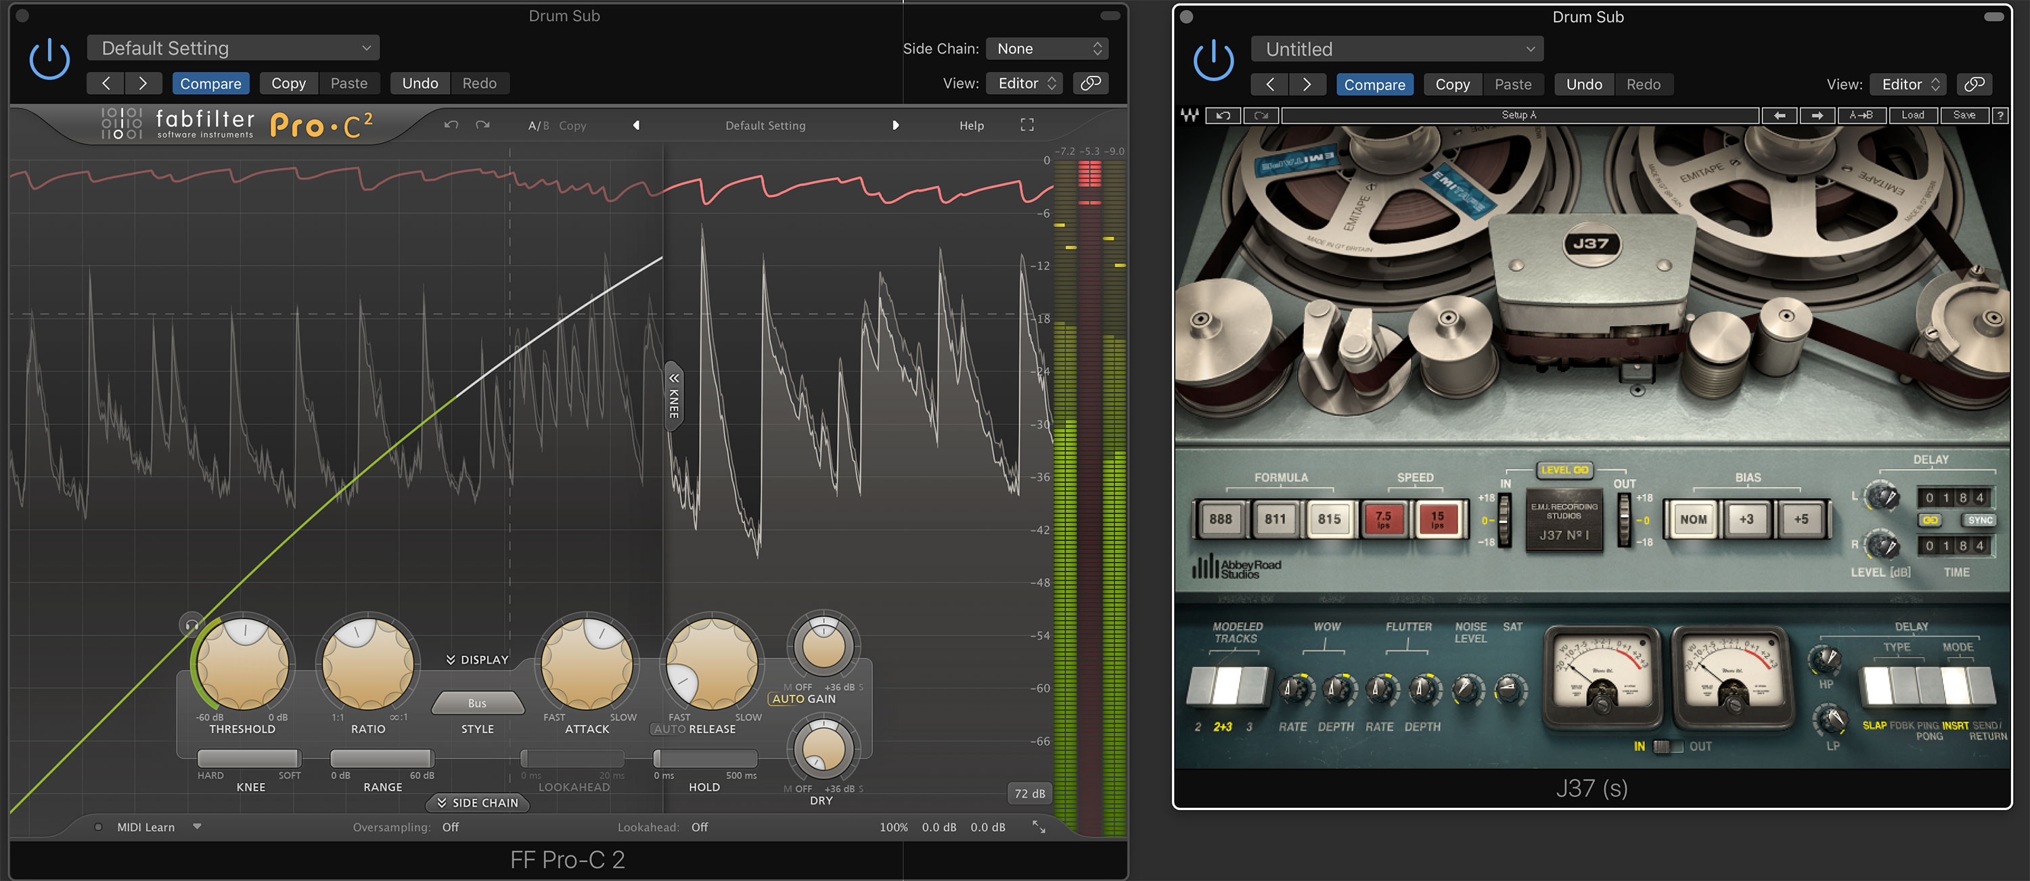Collapse the DISPLAY section
This screenshot has height=881, width=2030.
[x=477, y=660]
